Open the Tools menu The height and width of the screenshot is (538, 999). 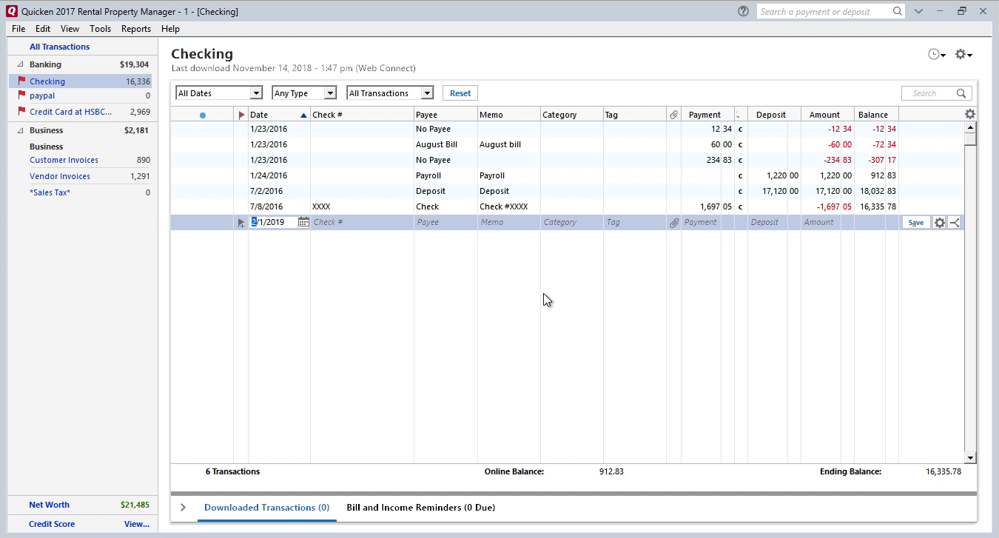pos(100,29)
